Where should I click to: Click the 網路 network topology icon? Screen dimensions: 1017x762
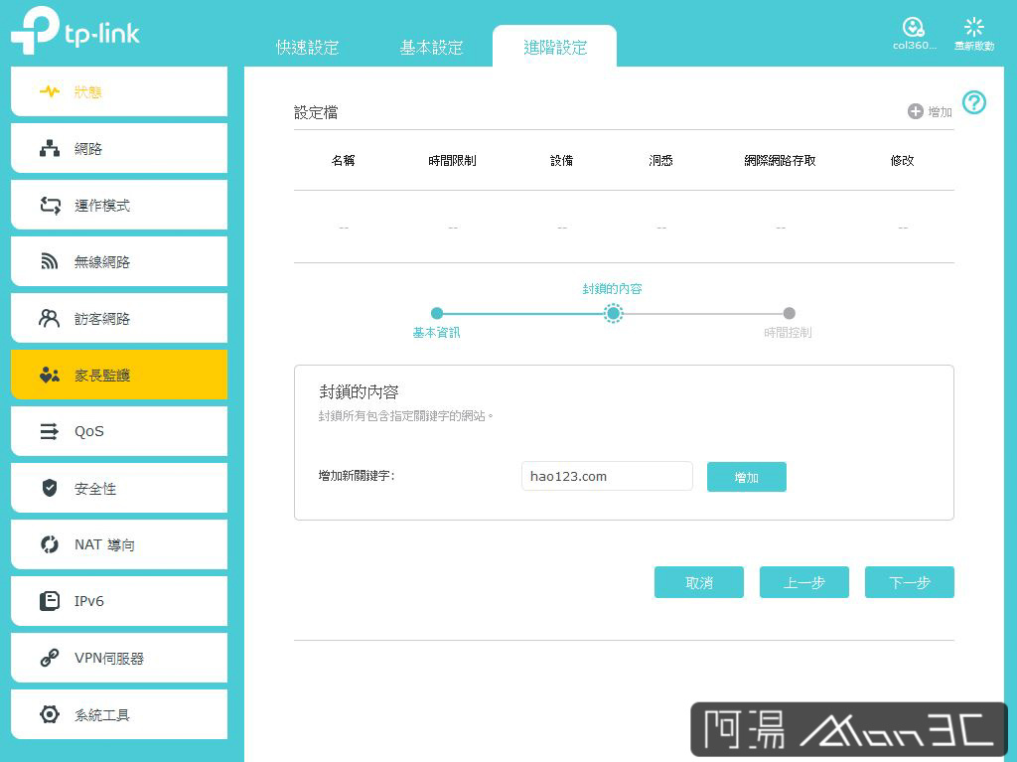(50, 149)
